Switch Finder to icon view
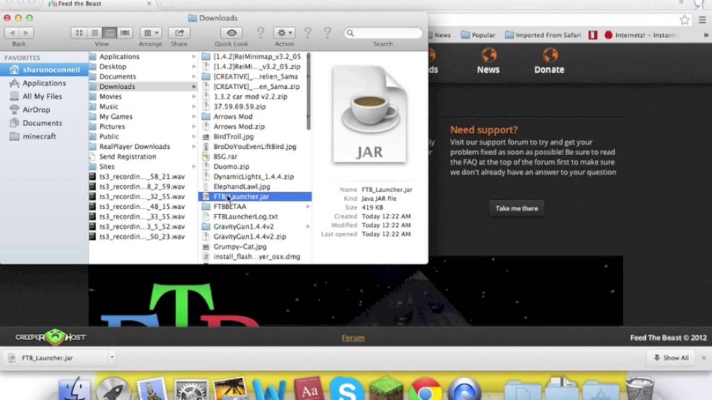 [79, 33]
